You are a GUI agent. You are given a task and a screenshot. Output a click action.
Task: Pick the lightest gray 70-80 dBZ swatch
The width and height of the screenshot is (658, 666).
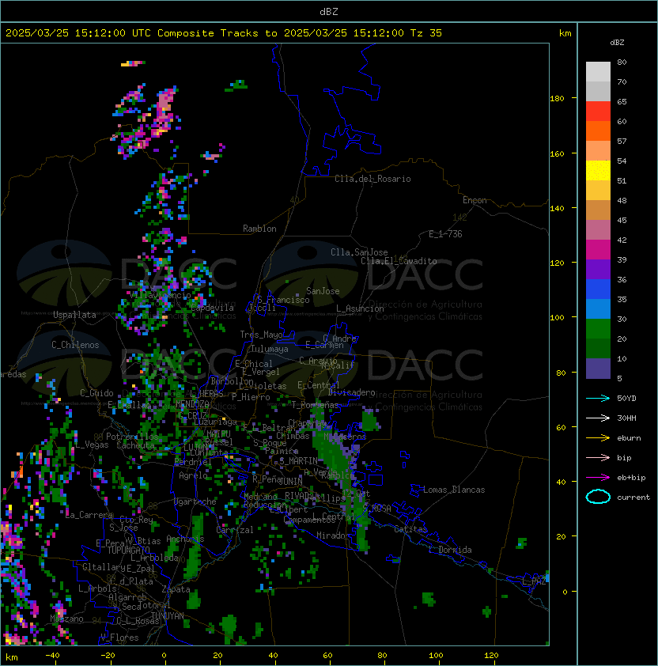tap(598, 72)
